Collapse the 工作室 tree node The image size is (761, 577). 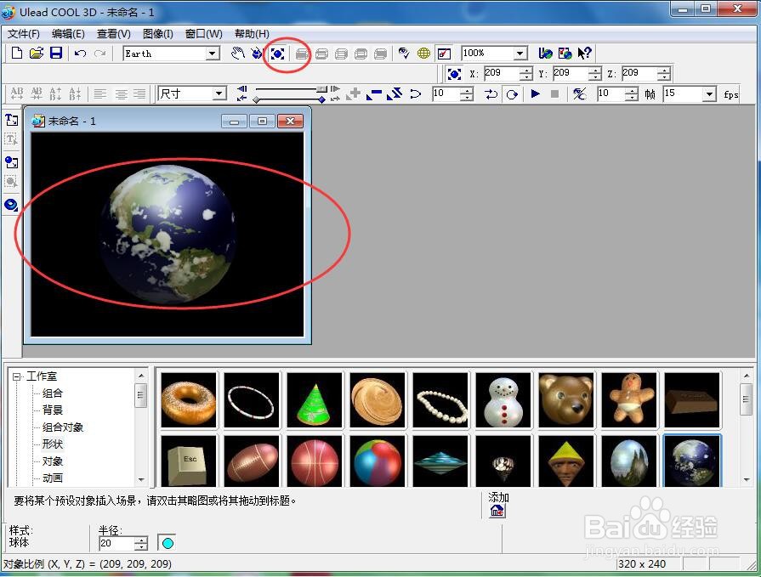(16, 376)
